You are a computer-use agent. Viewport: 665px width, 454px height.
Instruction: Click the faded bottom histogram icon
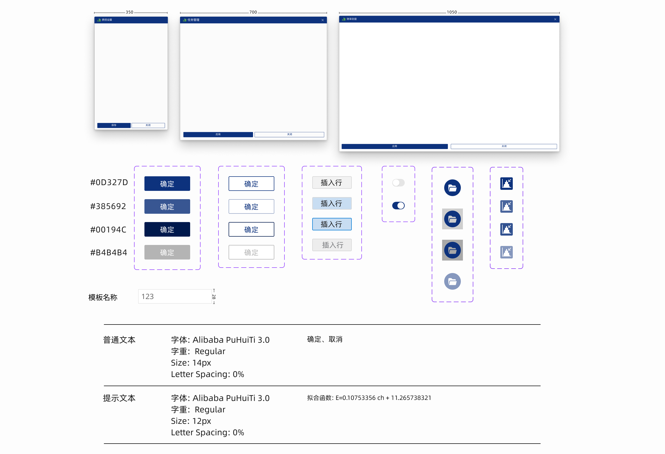click(x=506, y=252)
